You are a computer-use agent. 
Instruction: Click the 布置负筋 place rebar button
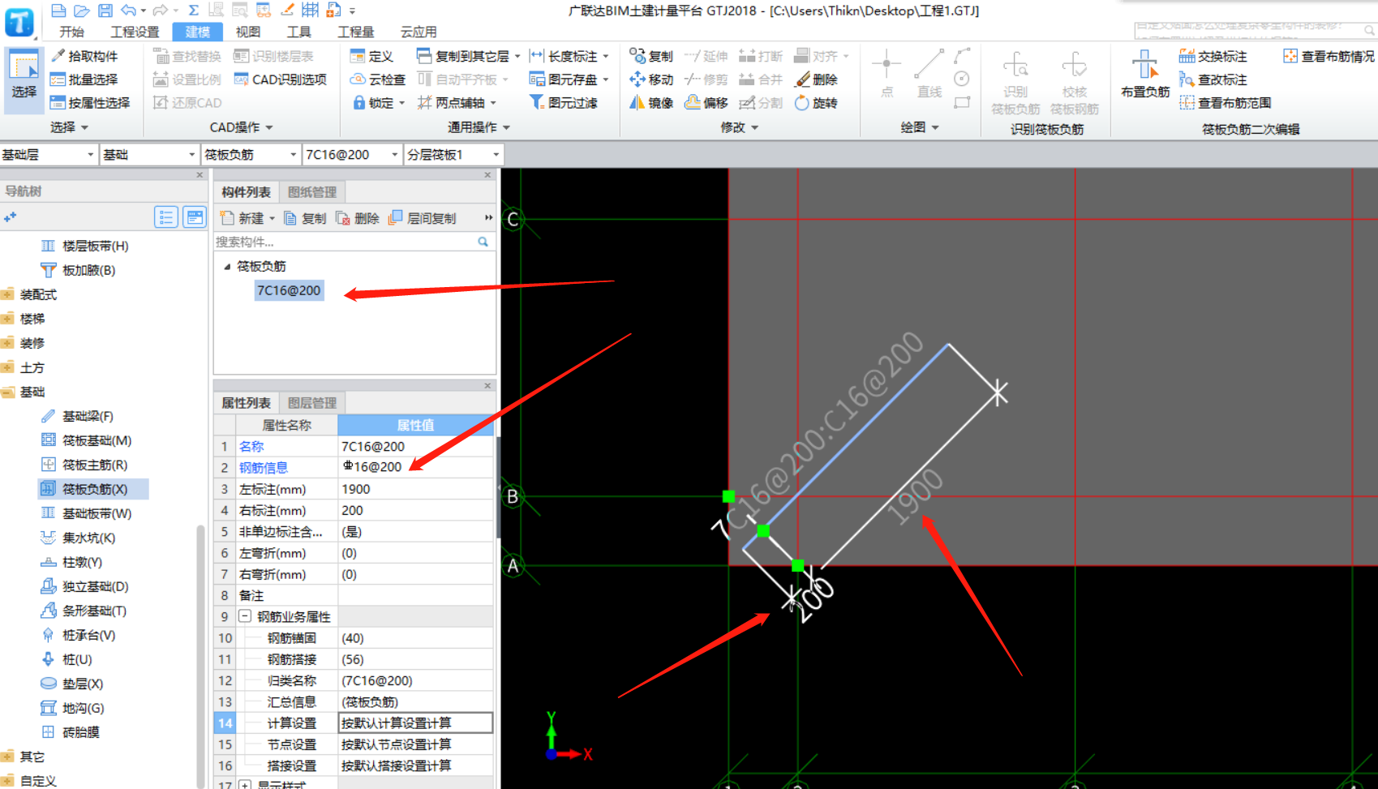click(x=1145, y=75)
